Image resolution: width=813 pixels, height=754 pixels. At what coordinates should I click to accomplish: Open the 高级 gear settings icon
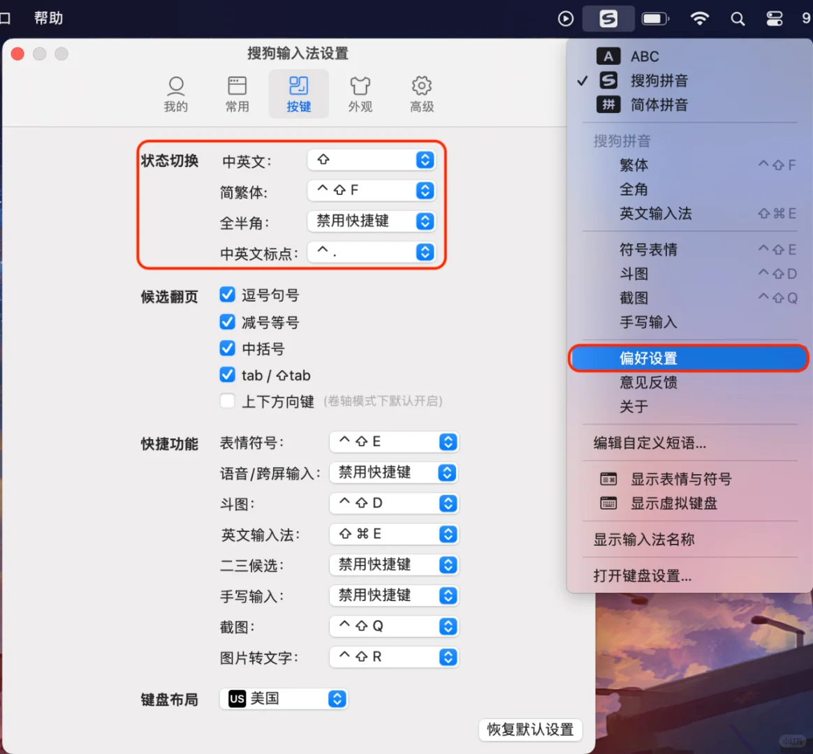point(421,93)
